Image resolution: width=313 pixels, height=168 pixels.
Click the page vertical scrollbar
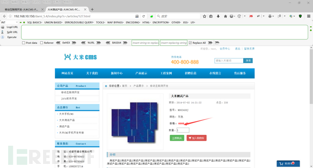[311, 107]
